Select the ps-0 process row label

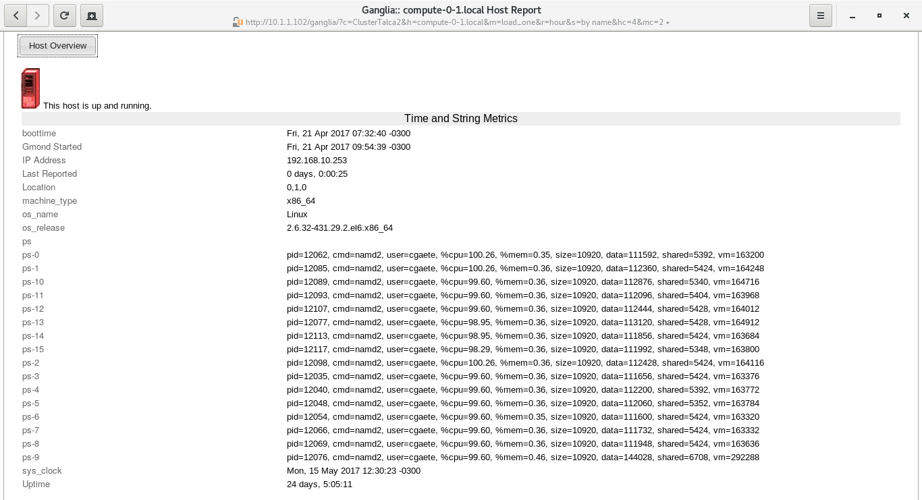click(31, 255)
